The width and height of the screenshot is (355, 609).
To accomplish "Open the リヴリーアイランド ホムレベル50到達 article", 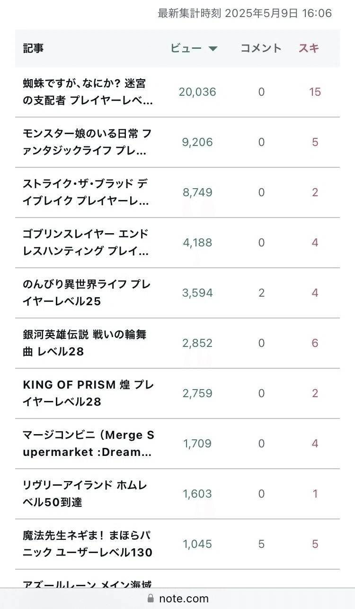I will [85, 494].
